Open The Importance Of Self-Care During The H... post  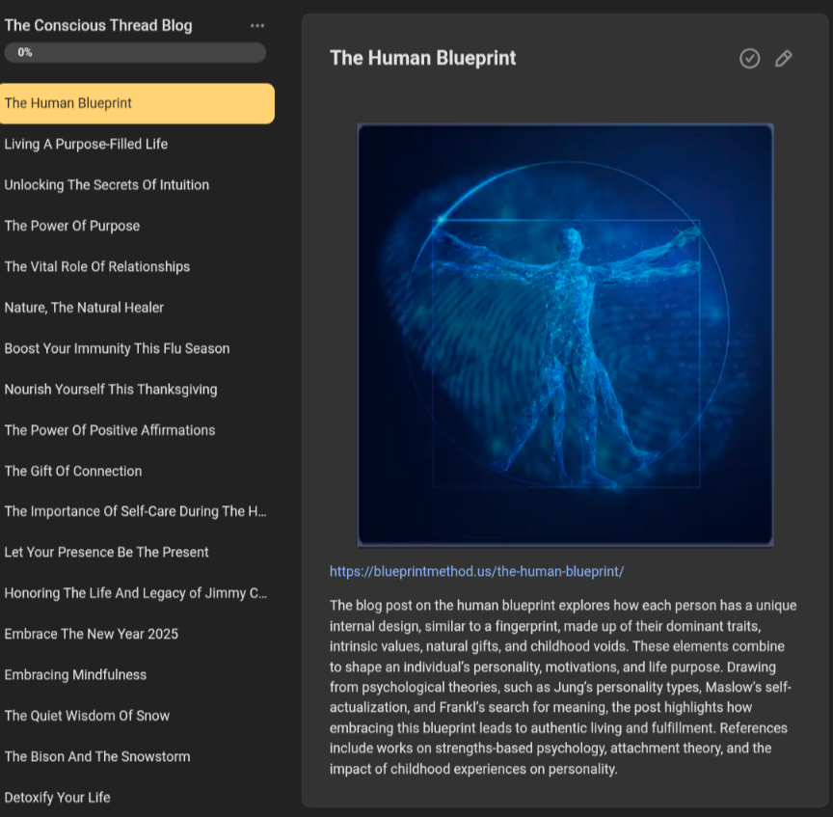pos(137,511)
